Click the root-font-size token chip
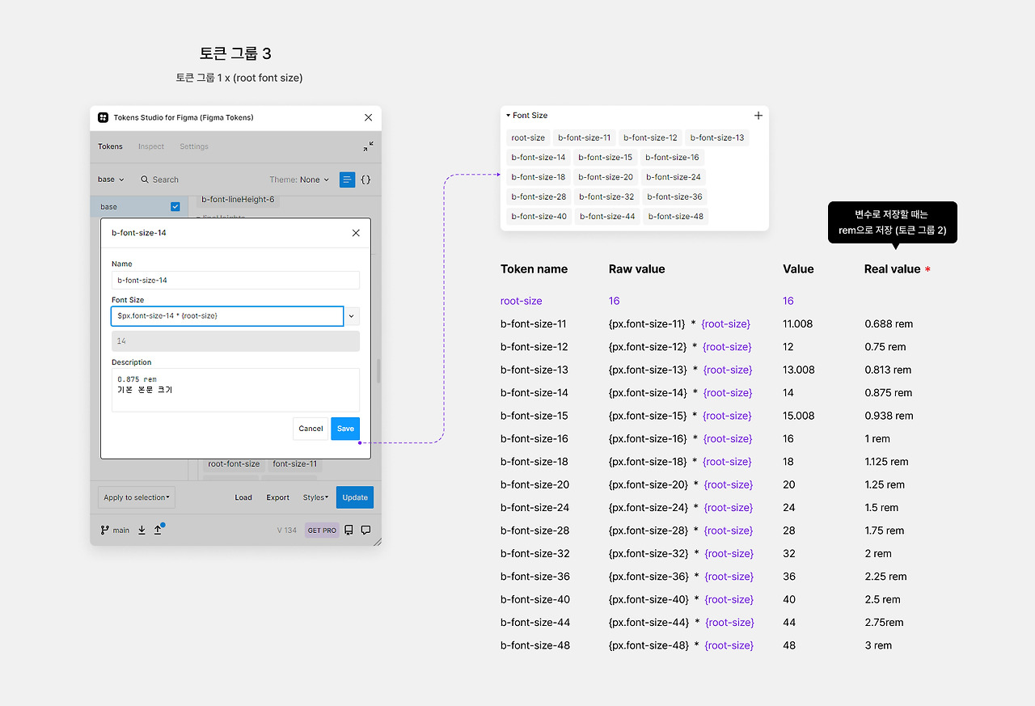1035x706 pixels. coord(234,464)
